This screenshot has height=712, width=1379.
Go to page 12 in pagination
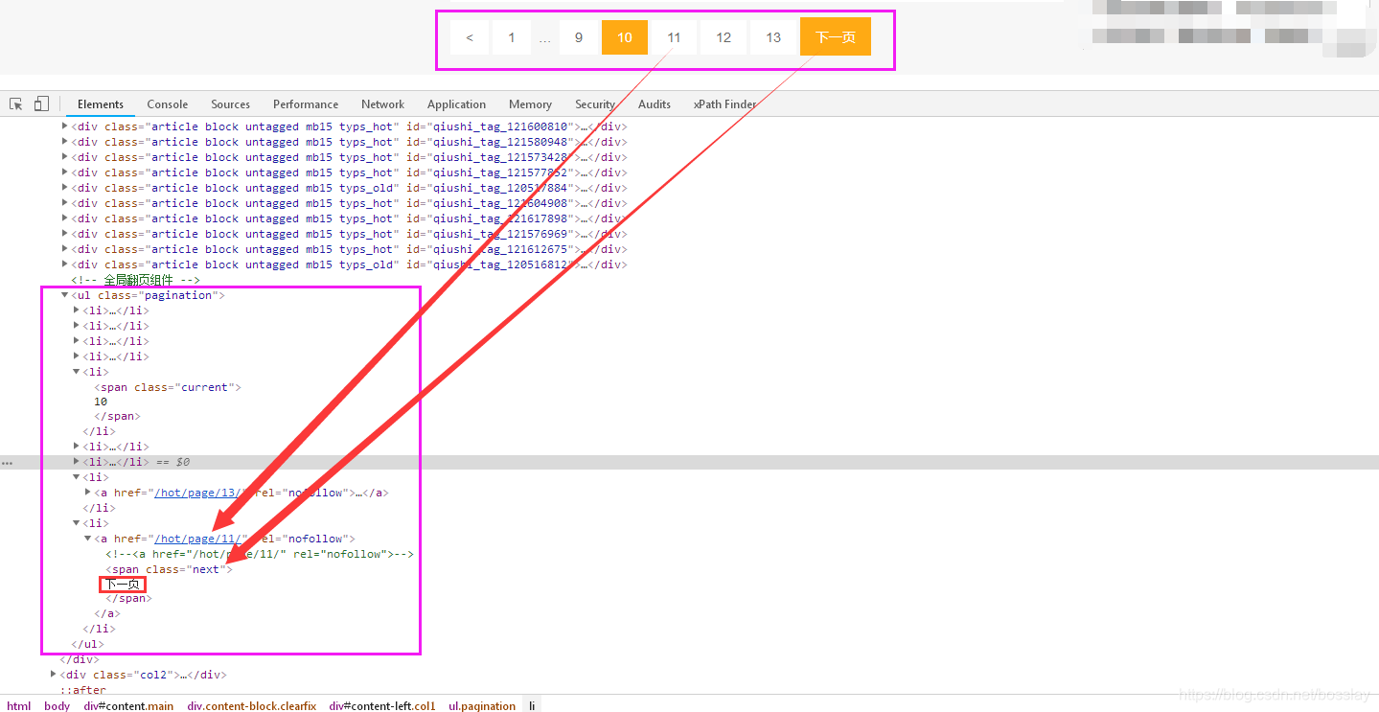(x=724, y=37)
